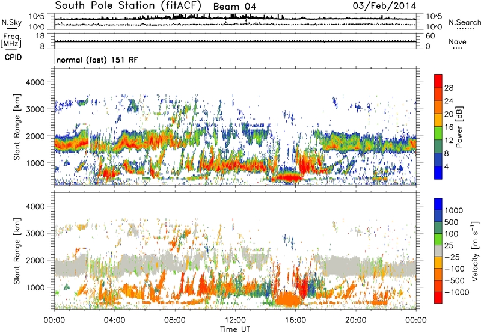The image size is (481, 333).
Task: Click the velocity panel 'Slant Range [km]' label
Action: [x=17, y=251]
